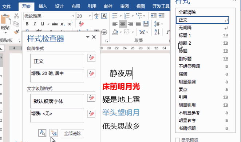Apply distributed alignment
Image resolution: width=241 pixels, height=142 pixels.
click(146, 24)
